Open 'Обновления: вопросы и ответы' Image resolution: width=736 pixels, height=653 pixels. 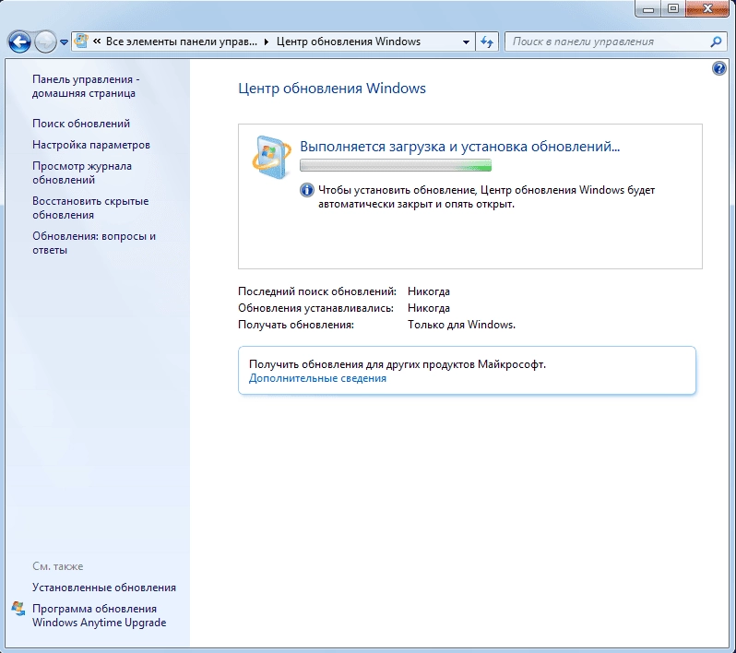(x=94, y=243)
